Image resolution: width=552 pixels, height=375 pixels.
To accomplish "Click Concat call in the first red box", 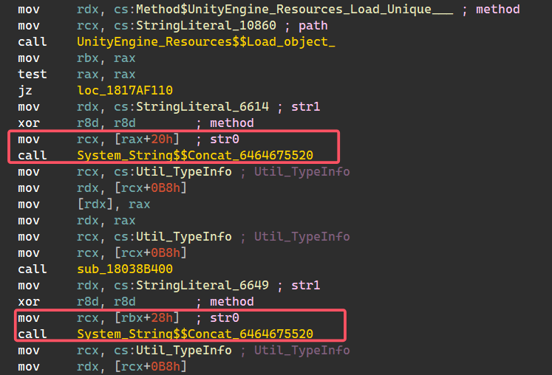I will coord(194,156).
